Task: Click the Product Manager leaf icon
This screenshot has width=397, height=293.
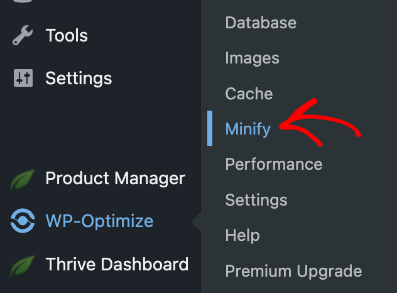Action: 22,180
